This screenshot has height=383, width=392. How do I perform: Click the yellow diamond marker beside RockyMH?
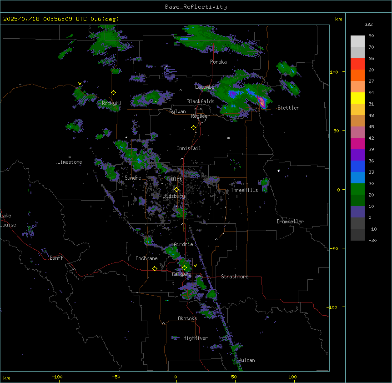tap(114, 93)
